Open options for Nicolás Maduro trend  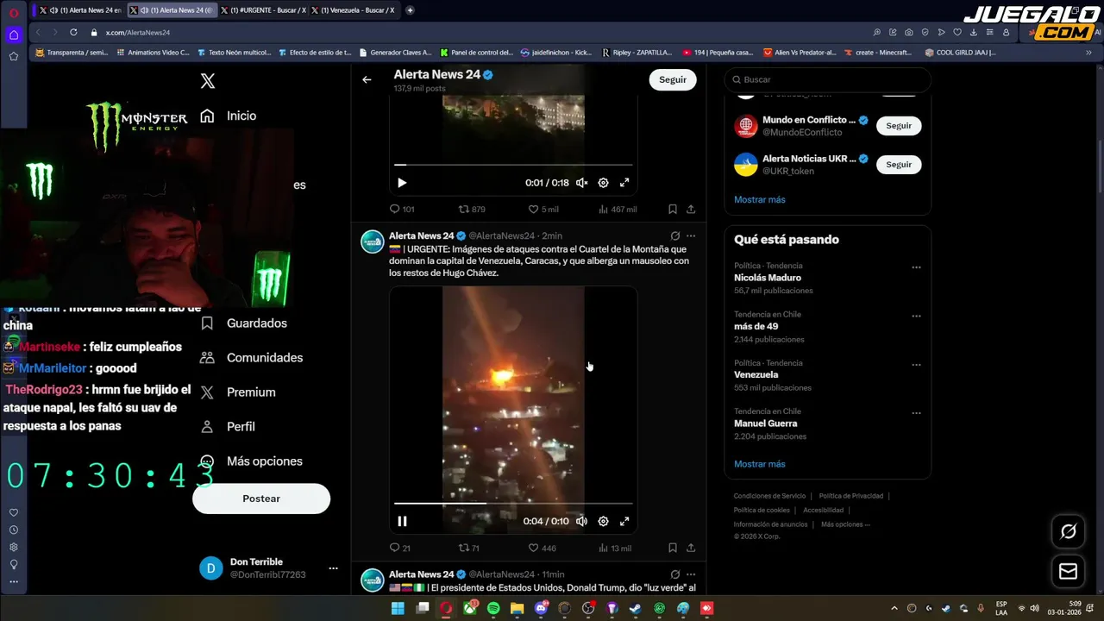[916, 267]
